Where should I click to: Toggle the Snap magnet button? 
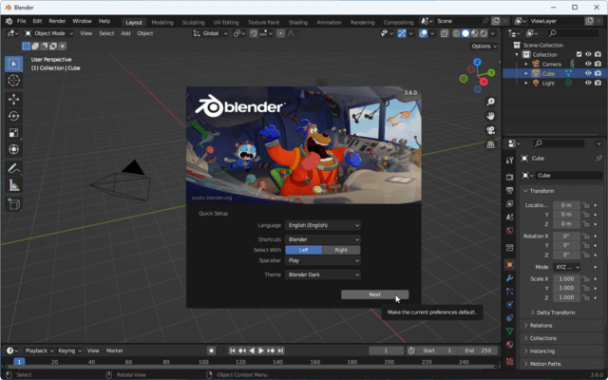[x=254, y=33]
